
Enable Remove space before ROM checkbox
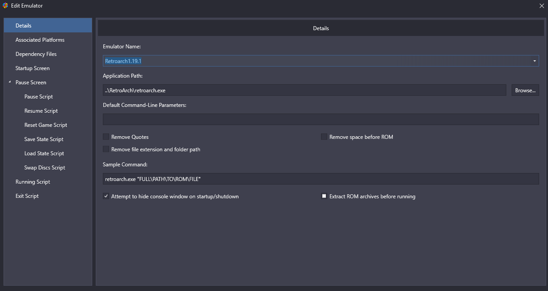pos(324,137)
